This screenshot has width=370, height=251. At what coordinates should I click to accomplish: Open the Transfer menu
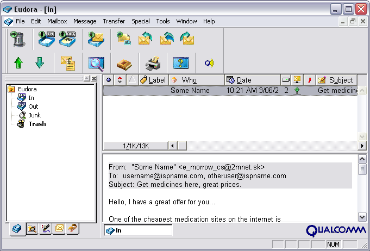click(114, 21)
